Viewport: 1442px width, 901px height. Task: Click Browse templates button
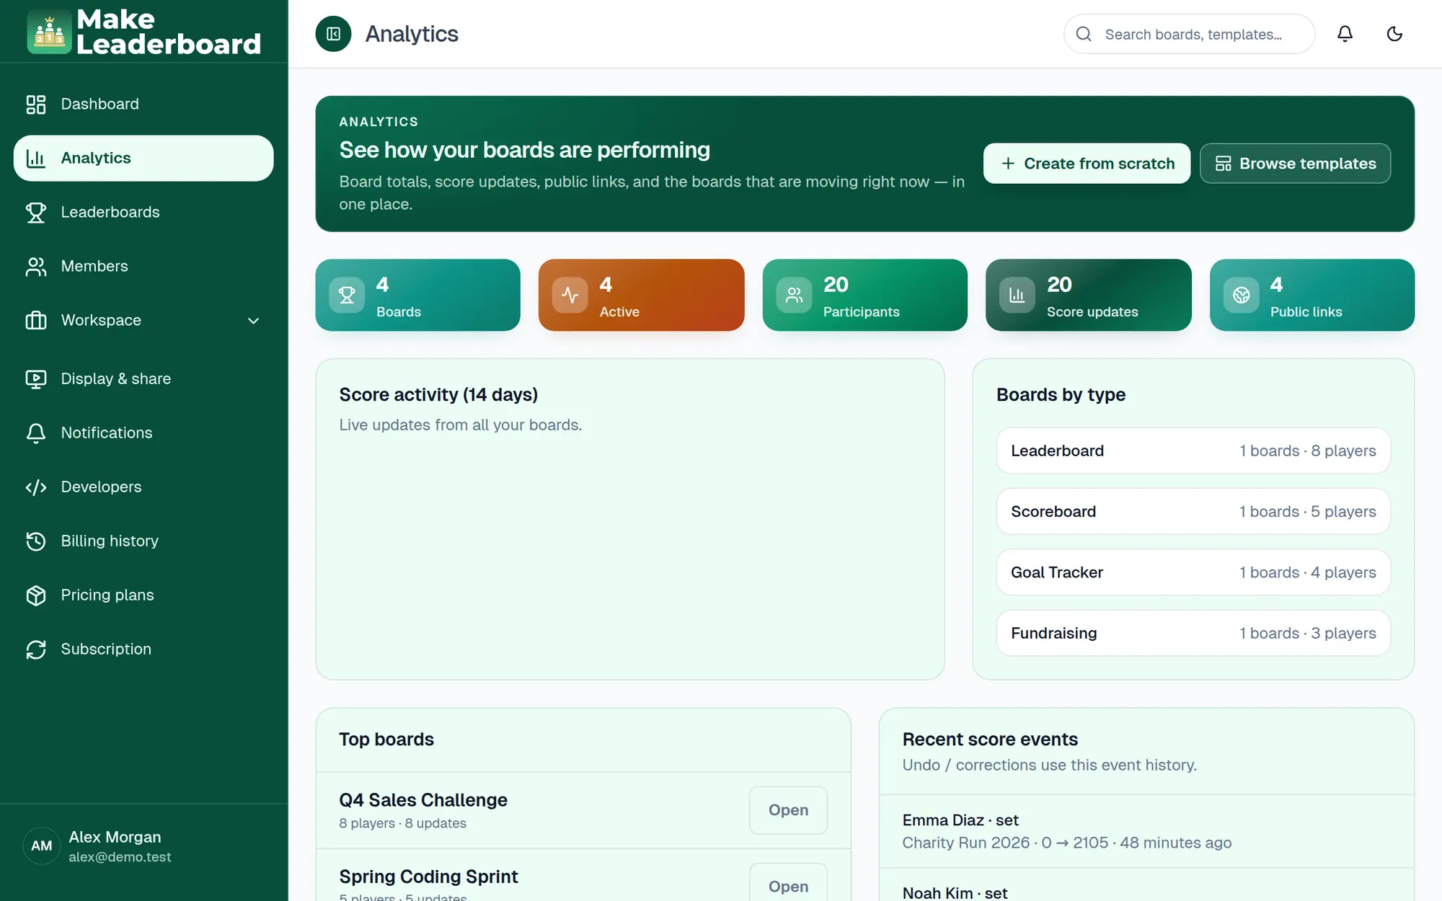pos(1295,164)
